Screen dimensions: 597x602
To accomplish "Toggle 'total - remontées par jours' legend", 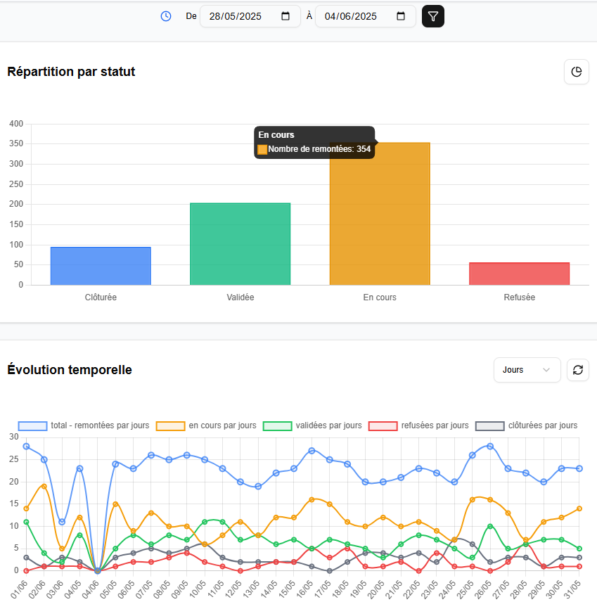I will pyautogui.click(x=83, y=425).
